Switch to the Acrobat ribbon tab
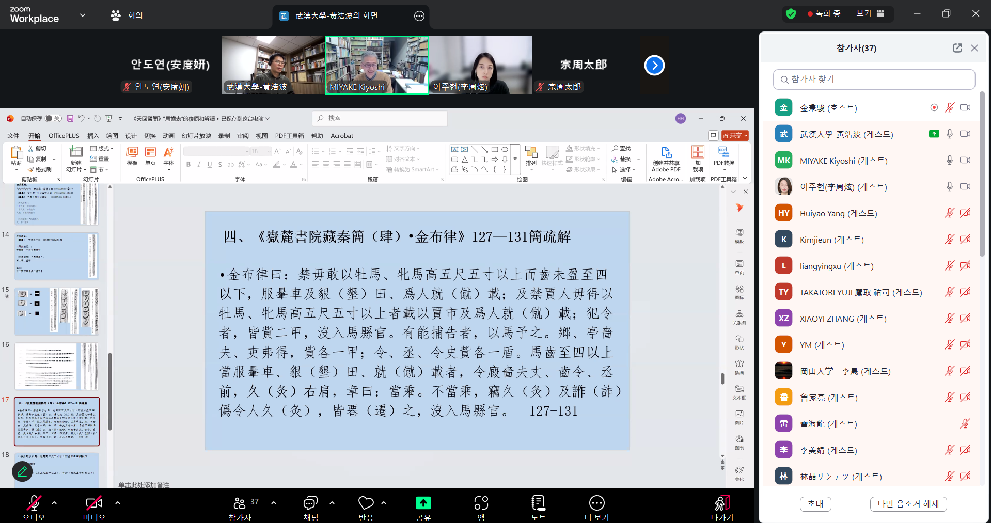The height and width of the screenshot is (523, 991). (x=341, y=136)
